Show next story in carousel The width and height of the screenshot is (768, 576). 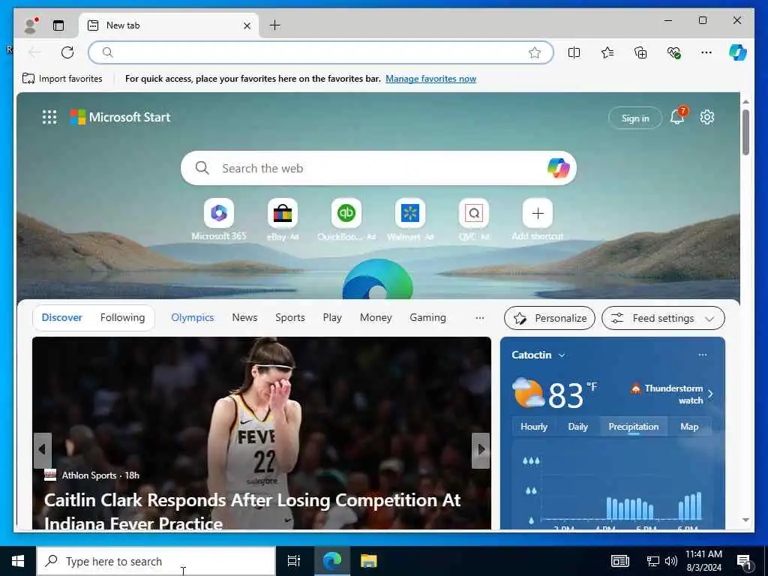(x=481, y=450)
